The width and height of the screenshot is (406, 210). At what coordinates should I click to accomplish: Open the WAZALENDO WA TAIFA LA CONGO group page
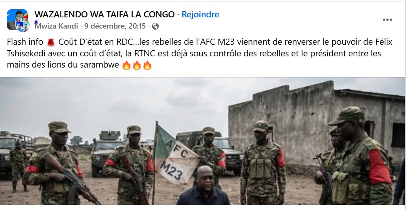tap(104, 15)
